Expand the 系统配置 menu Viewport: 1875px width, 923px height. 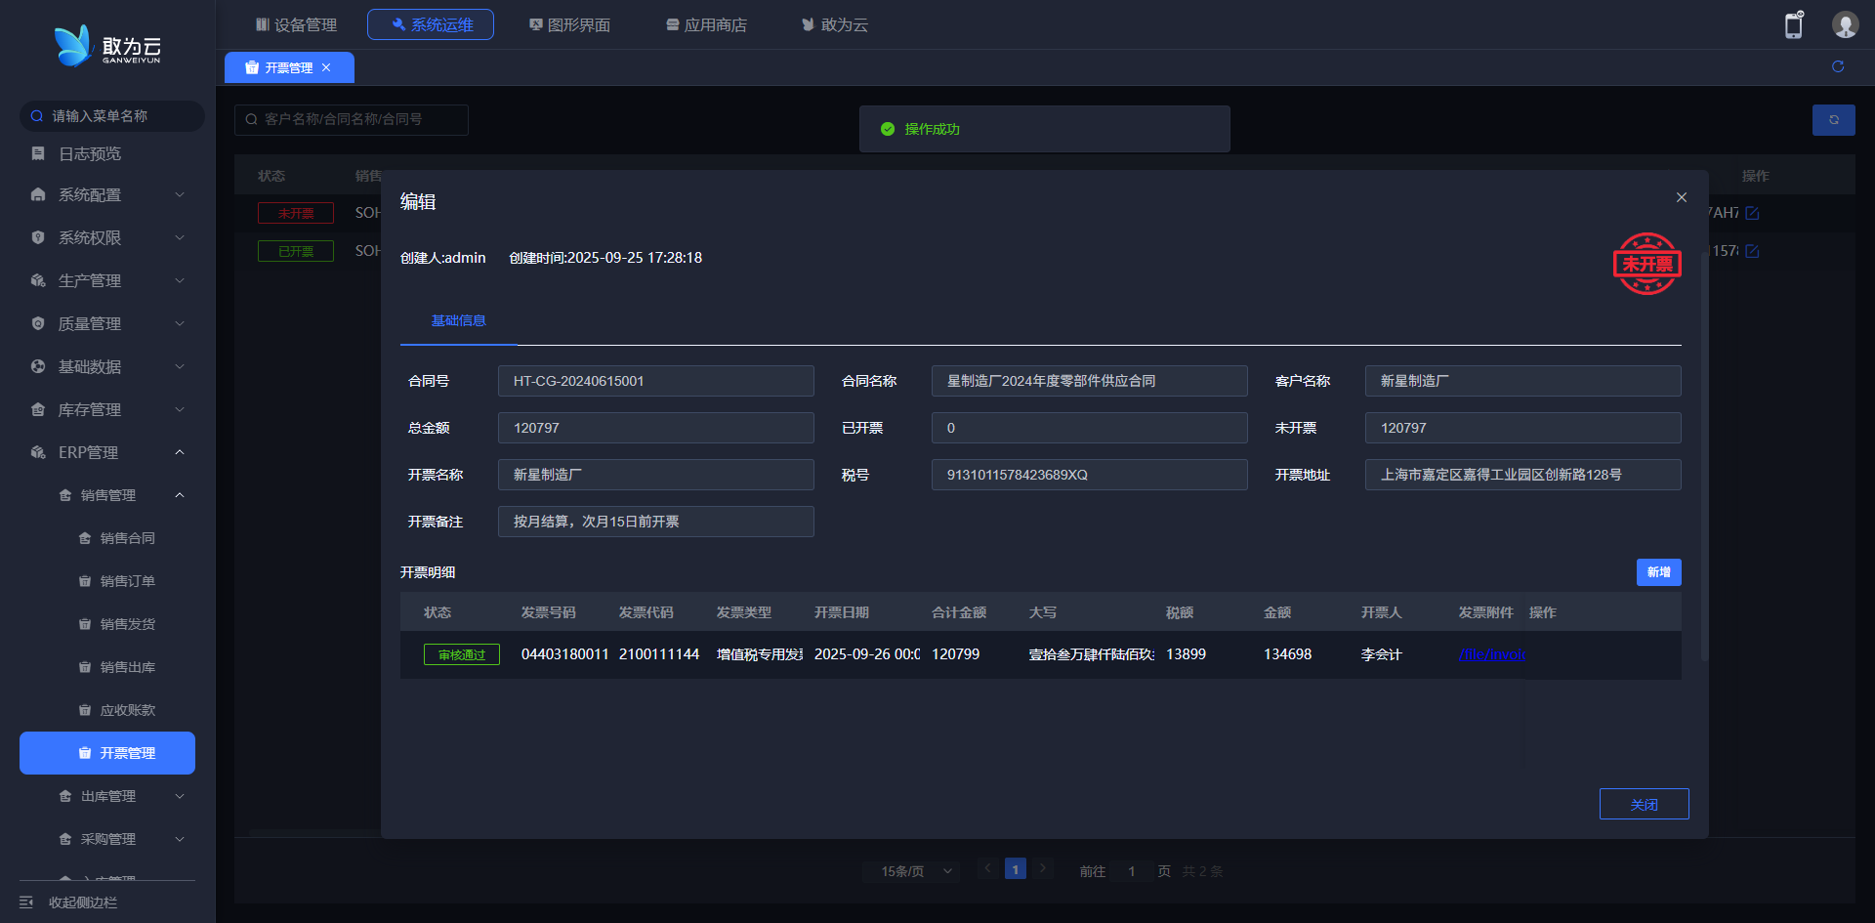click(x=107, y=195)
